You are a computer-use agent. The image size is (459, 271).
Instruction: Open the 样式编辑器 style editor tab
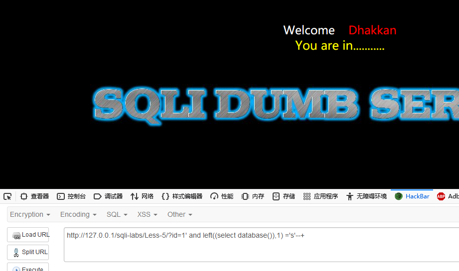182,196
